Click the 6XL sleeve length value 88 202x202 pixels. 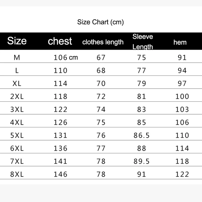tap(142, 148)
